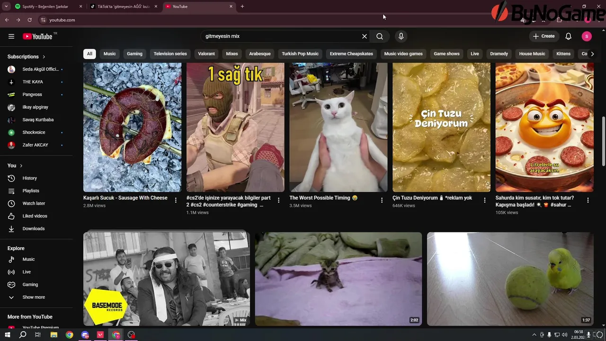
Task: Click the browser address bar
Action: click(x=275, y=20)
